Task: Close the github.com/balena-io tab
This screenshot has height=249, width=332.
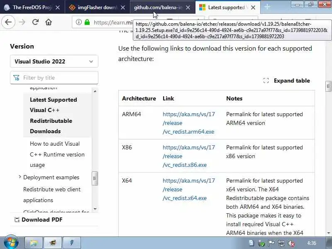Action: pos(188,7)
